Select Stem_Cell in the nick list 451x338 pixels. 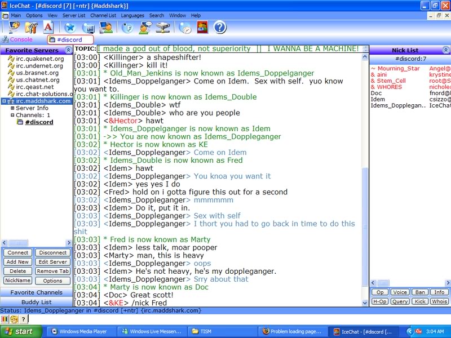tap(391, 81)
